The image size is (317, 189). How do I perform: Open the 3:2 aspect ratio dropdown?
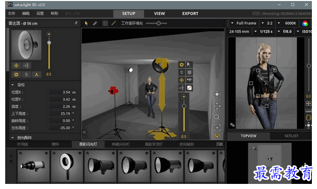pyautogui.click(x=267, y=23)
